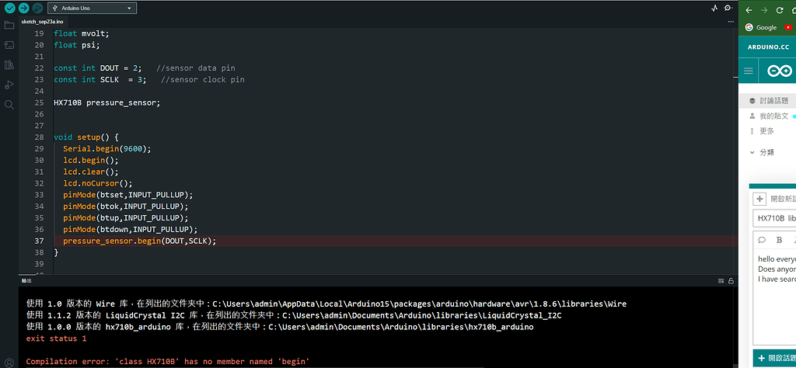Click the Google bookmark link
The image size is (796, 368).
tap(762, 27)
